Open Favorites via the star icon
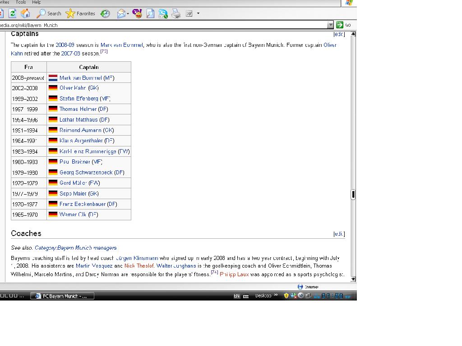The height and width of the screenshot is (346, 462). pos(80,14)
